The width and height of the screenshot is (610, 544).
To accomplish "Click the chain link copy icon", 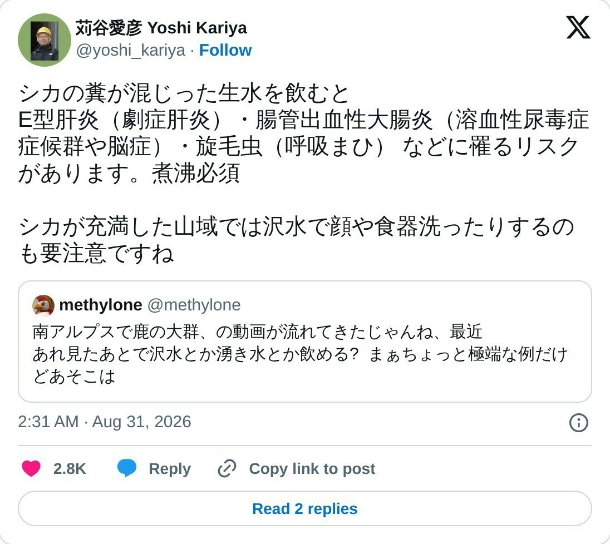I will click(227, 468).
